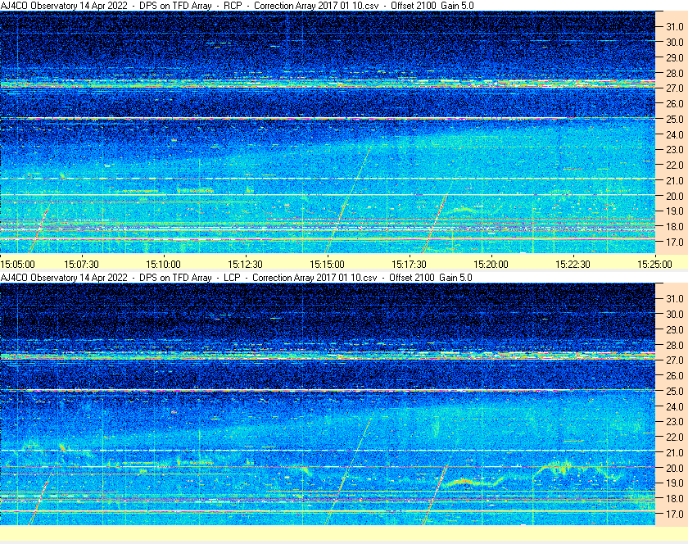
Task: Select the 15:17:30 time axis label
Action: pos(409,265)
